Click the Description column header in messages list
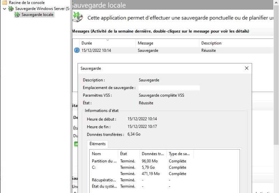The height and width of the screenshot is (193, 279). (x=236, y=43)
